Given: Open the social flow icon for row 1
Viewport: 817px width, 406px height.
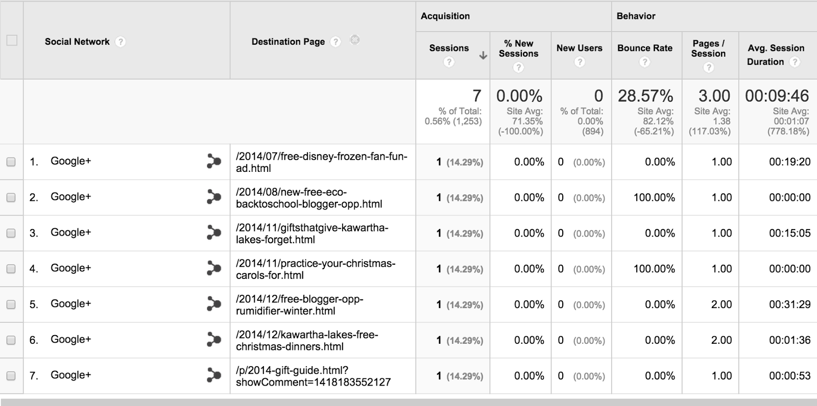Looking at the screenshot, I should 213,162.
